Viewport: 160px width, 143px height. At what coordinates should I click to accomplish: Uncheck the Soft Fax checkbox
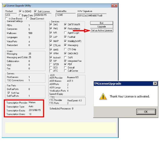click(9, 92)
